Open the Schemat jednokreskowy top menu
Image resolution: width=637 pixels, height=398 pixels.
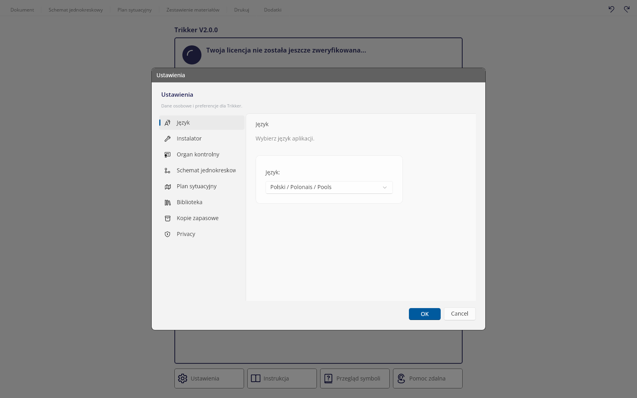pos(76,10)
